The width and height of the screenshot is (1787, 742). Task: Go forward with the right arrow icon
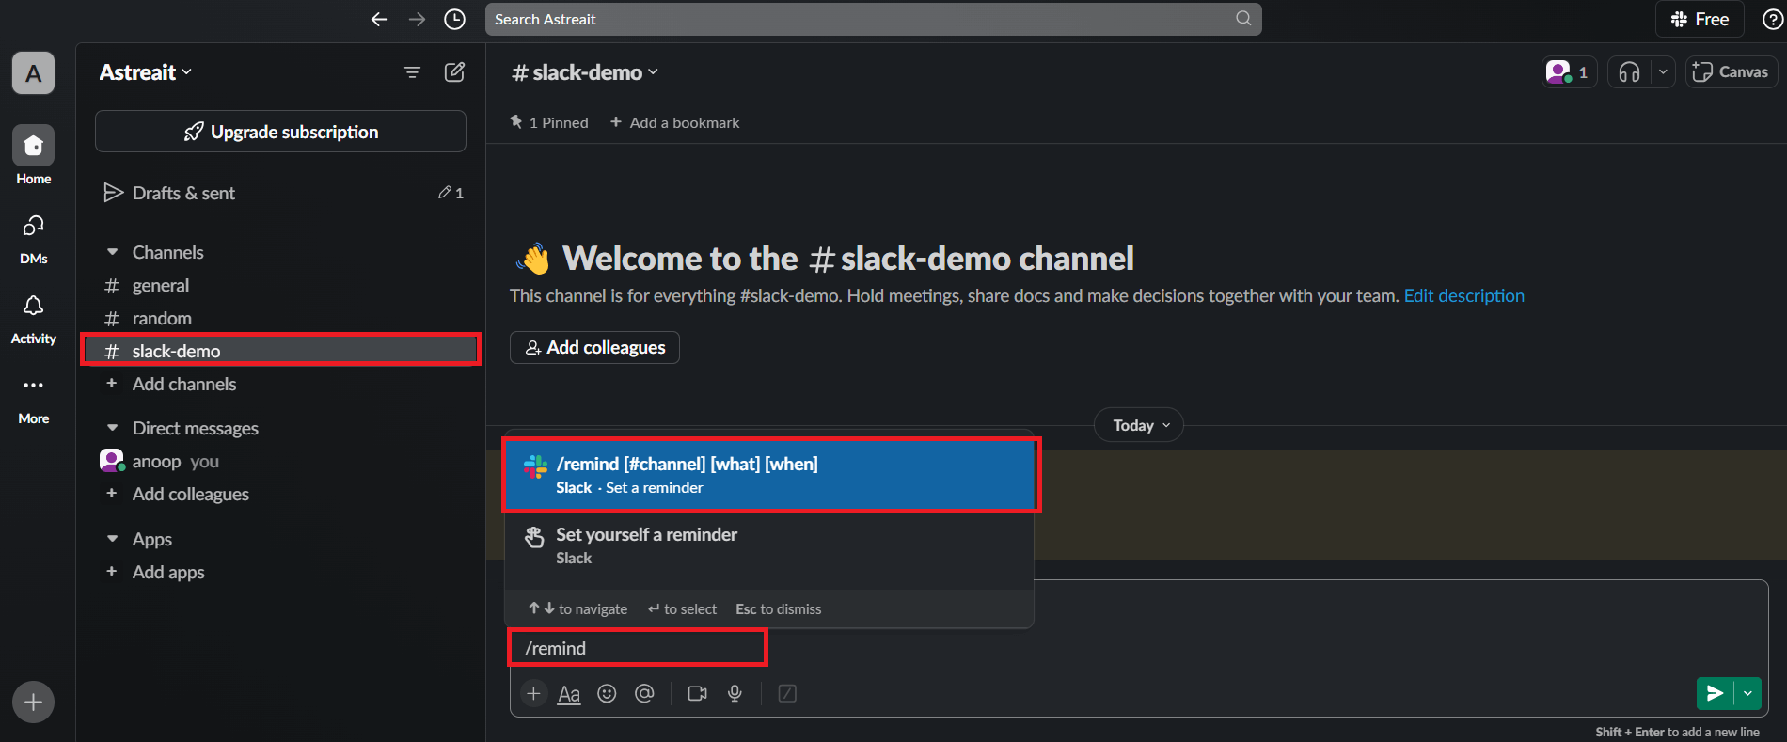click(417, 19)
